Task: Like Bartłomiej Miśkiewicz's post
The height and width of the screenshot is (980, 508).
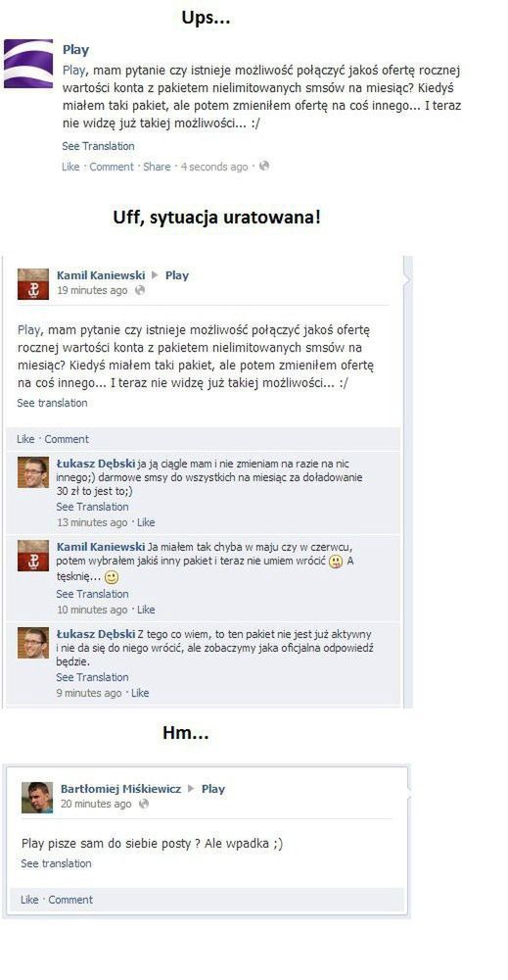Action: (x=29, y=900)
